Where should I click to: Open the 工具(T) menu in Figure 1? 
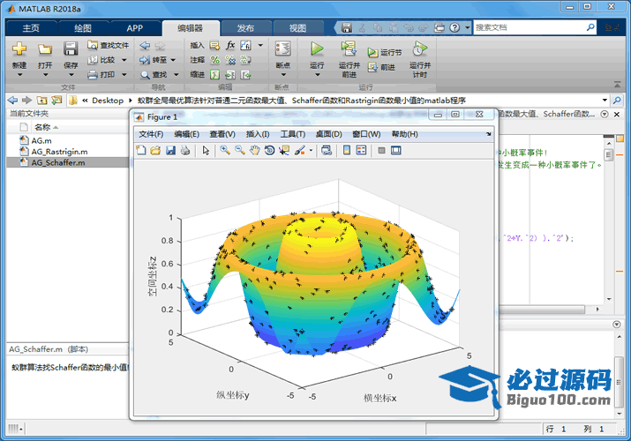(293, 134)
